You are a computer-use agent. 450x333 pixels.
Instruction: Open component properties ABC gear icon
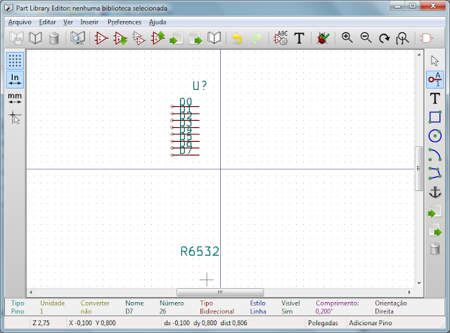[x=281, y=38]
